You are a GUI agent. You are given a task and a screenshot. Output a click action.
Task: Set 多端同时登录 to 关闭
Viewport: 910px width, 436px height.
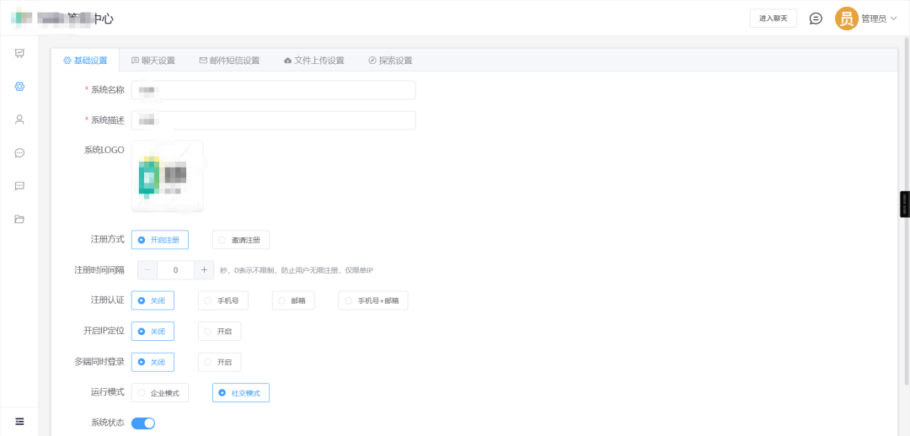point(153,363)
